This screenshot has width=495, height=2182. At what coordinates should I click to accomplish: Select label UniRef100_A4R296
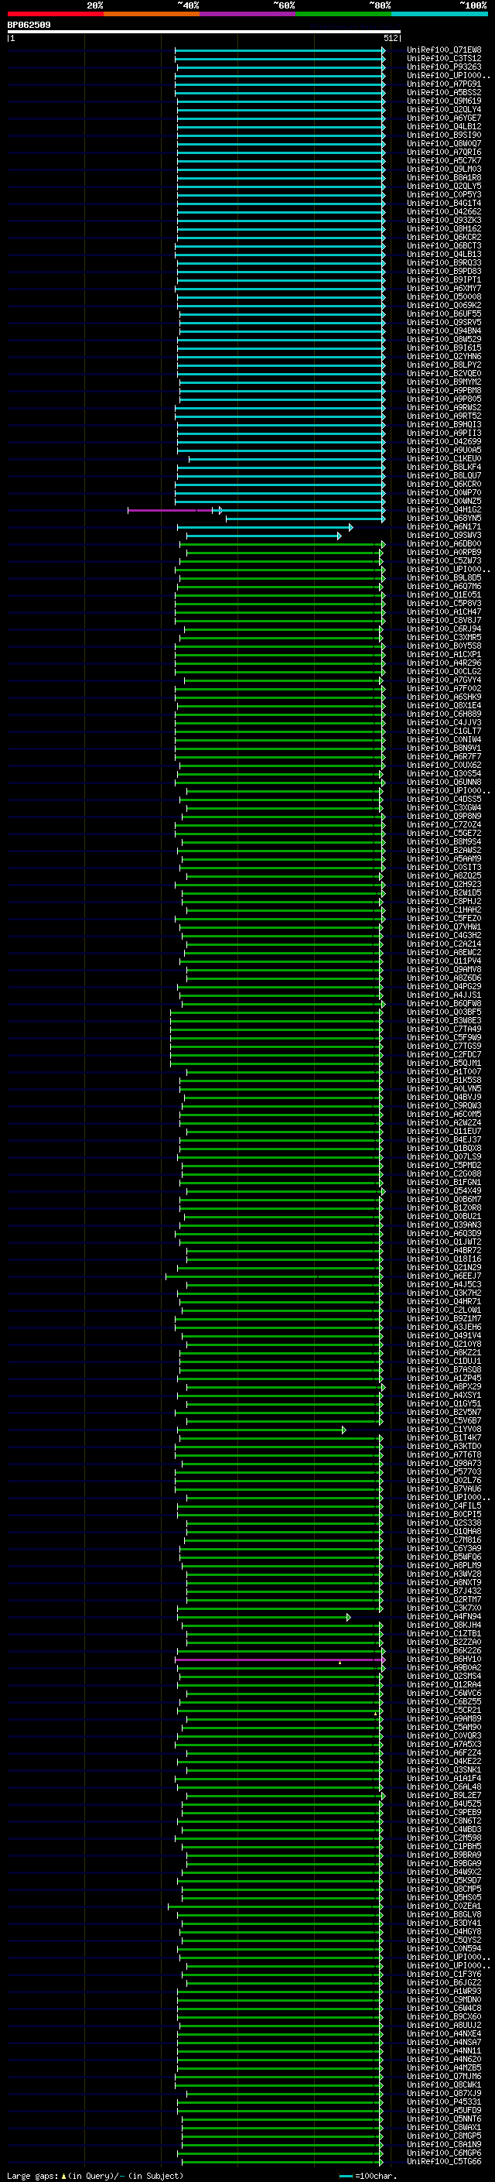click(x=444, y=663)
